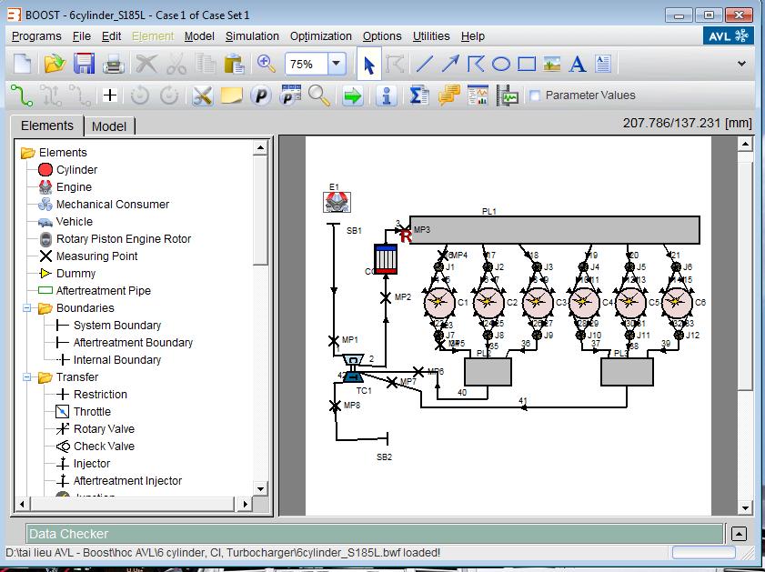Screen dimensions: 765x572
Task: Expand the Data Checker panel button
Action: (739, 534)
